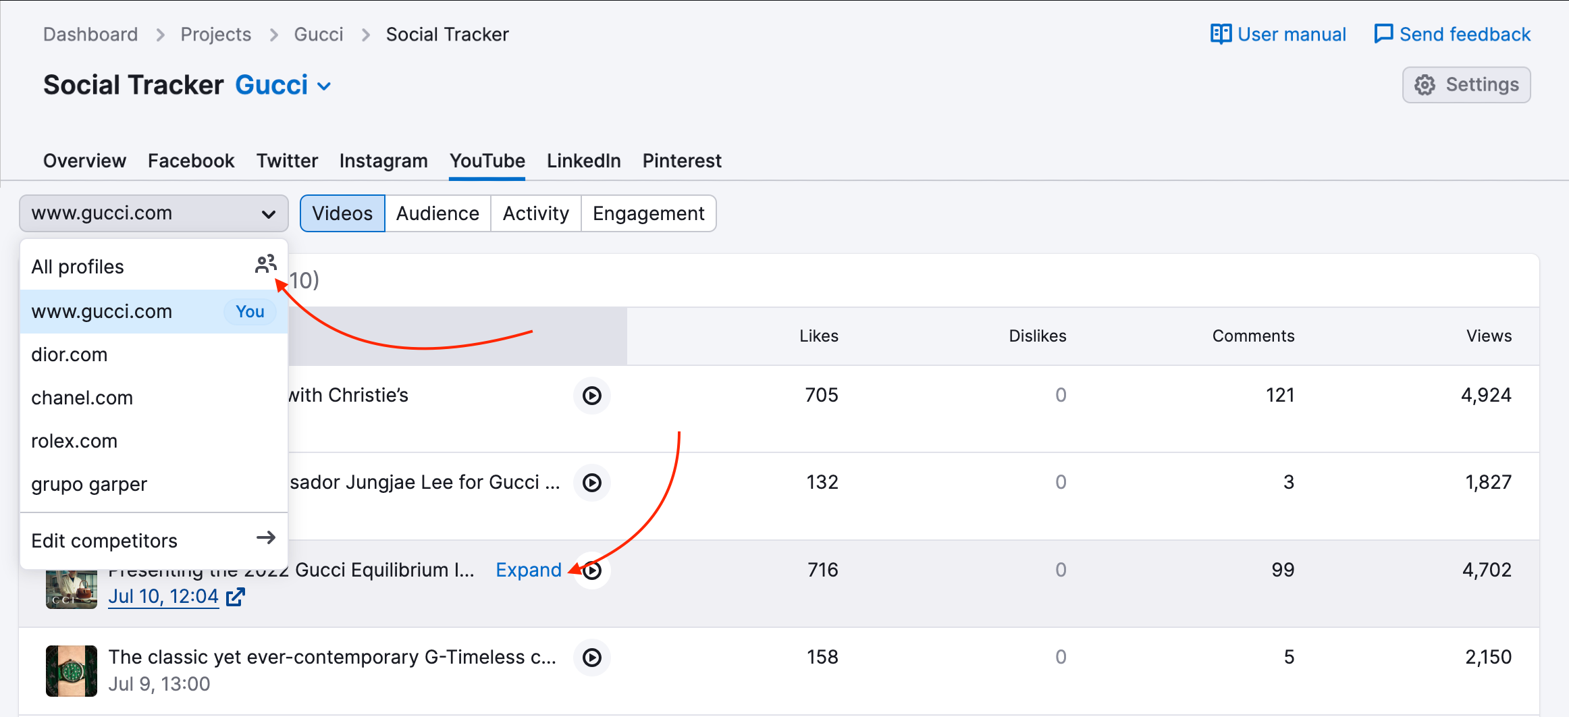
Task: Go to Projects breadcrumb
Action: (216, 34)
